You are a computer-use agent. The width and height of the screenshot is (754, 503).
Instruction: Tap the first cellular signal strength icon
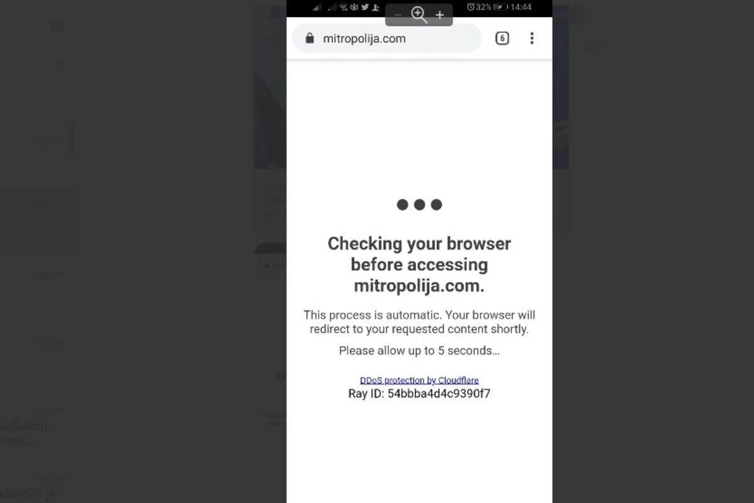coord(317,8)
